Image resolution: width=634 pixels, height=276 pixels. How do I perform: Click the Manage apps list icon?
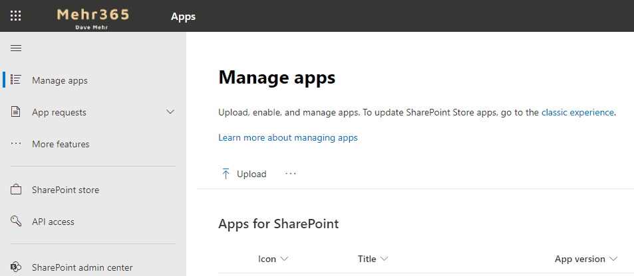(x=16, y=80)
